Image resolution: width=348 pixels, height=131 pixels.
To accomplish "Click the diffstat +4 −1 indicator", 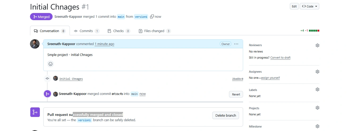I will [310, 30].
